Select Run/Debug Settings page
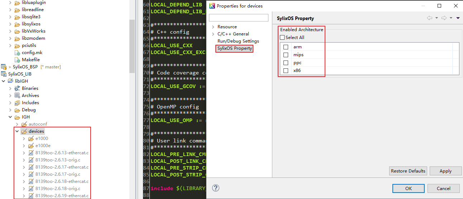 click(x=238, y=41)
